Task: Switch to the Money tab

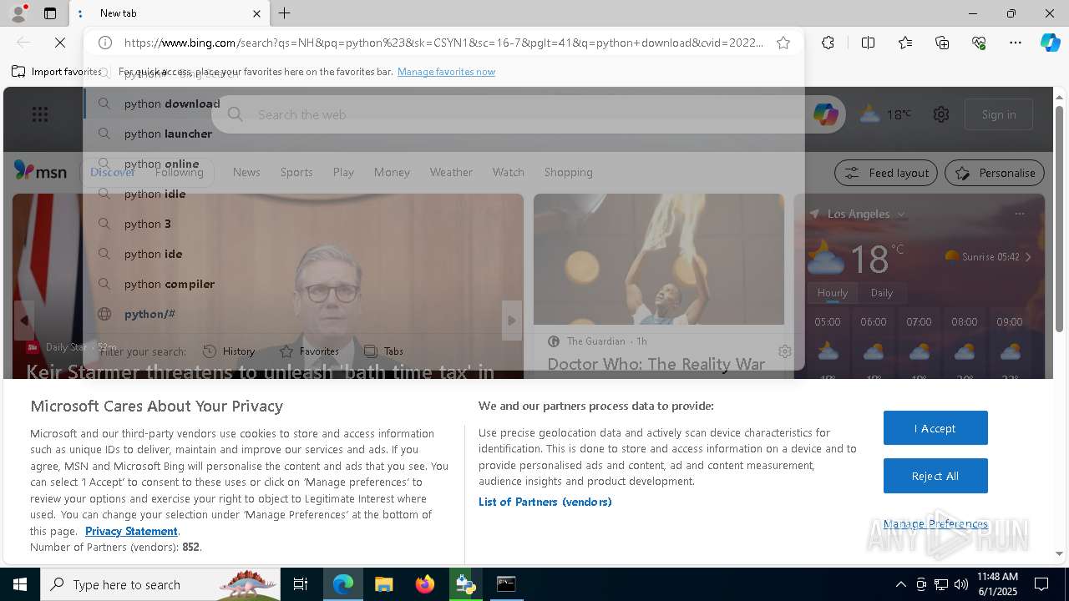Action: pyautogui.click(x=392, y=172)
